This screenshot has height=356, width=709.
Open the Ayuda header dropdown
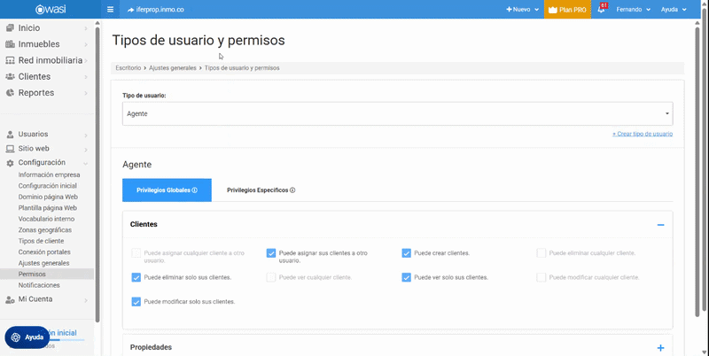(x=674, y=10)
